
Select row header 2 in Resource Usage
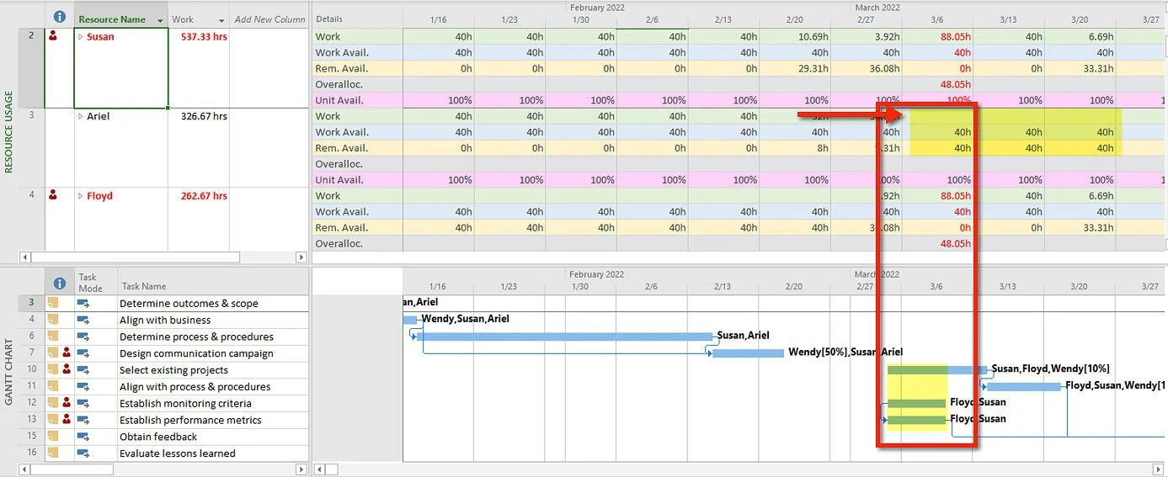point(30,67)
